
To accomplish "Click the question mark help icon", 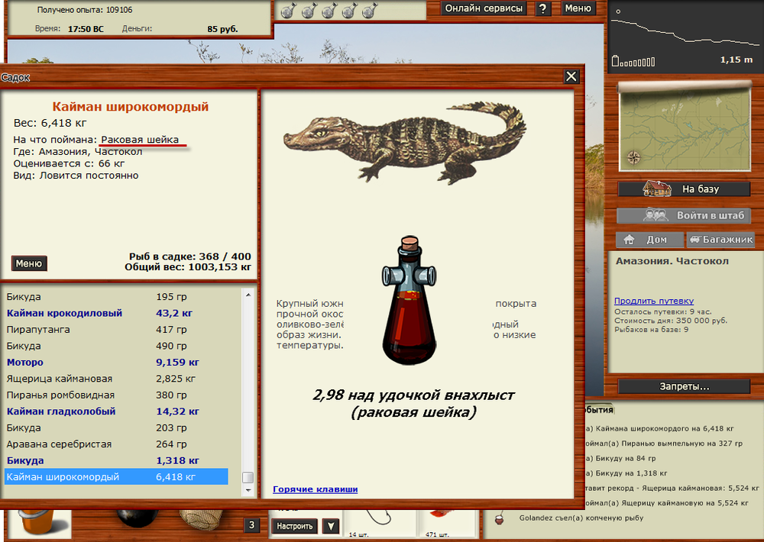I will 543,8.
